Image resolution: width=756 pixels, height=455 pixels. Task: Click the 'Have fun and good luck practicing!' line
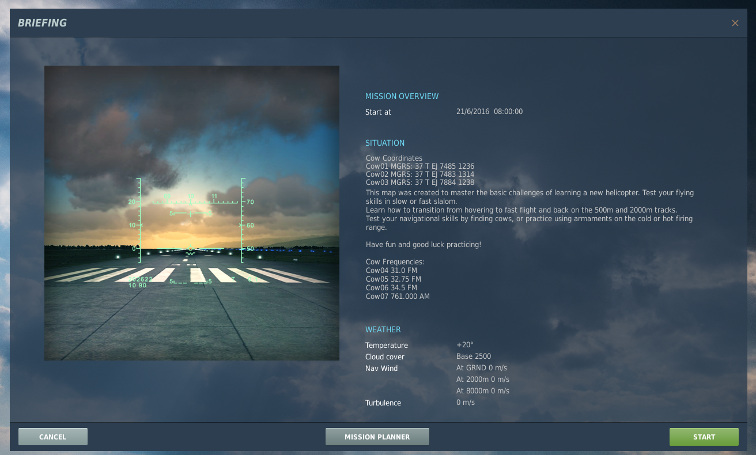point(424,245)
